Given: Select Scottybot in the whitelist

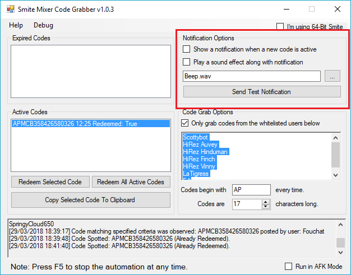Looking at the screenshot, I should (196, 137).
